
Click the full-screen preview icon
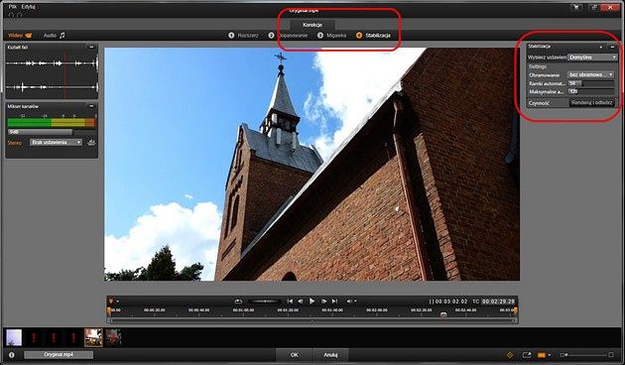tap(527, 355)
